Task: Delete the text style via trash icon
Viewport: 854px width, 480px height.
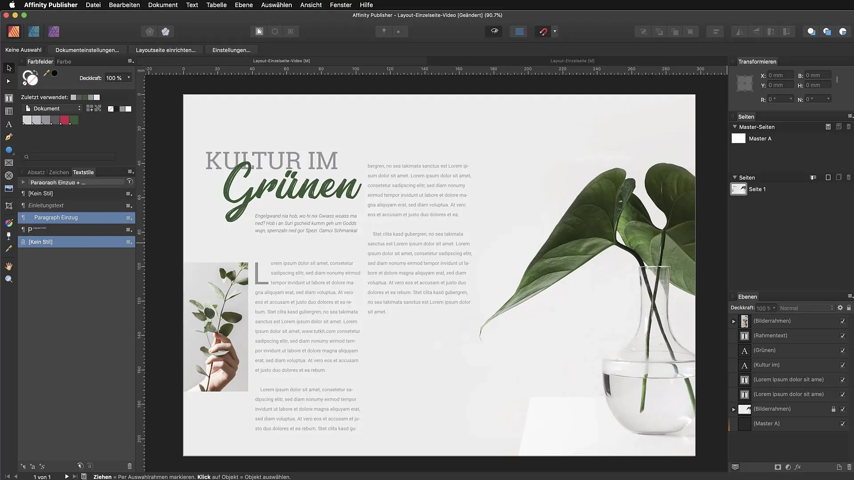Action: click(x=129, y=466)
